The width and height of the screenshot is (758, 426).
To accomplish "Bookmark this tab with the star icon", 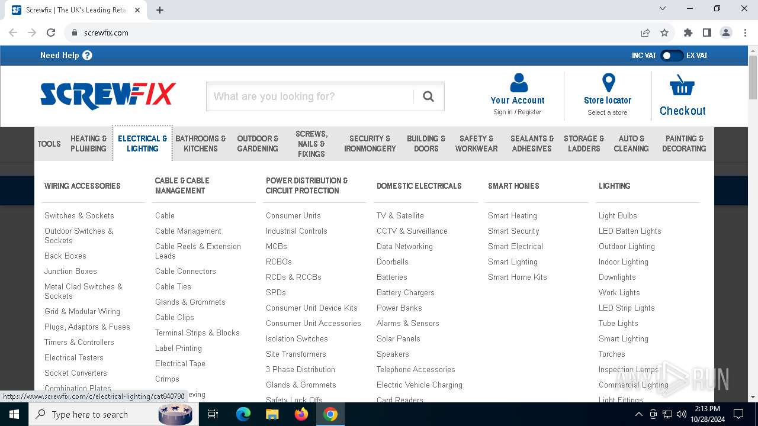I will (664, 33).
